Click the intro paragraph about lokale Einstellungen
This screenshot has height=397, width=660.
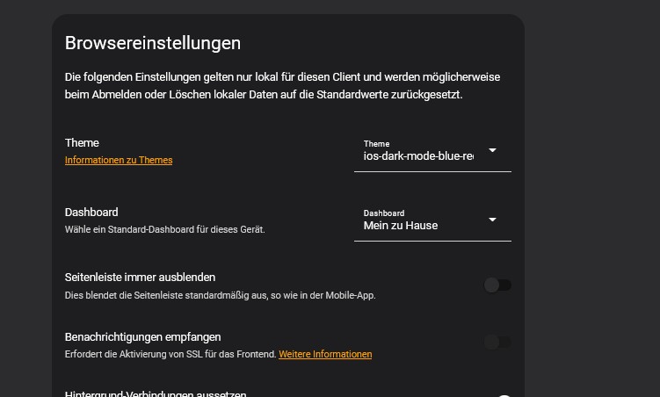(x=282, y=86)
